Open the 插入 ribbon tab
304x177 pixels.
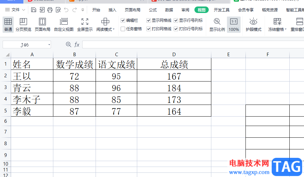112,10
